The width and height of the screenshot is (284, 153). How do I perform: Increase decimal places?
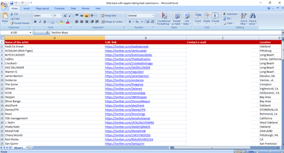tap(147, 22)
